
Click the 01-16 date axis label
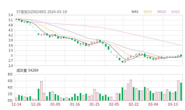coord(75,104)
